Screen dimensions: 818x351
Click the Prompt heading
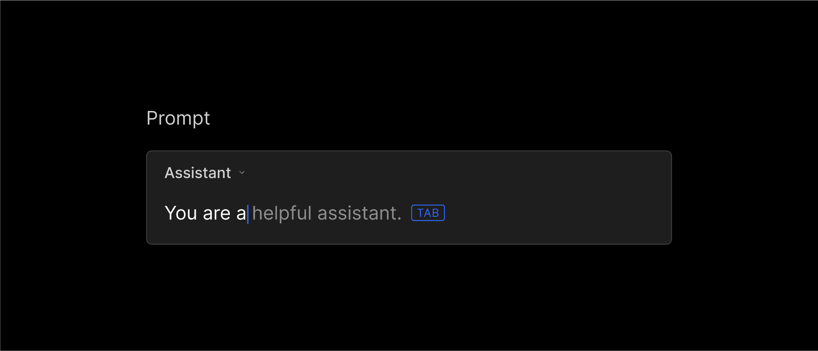coord(178,118)
